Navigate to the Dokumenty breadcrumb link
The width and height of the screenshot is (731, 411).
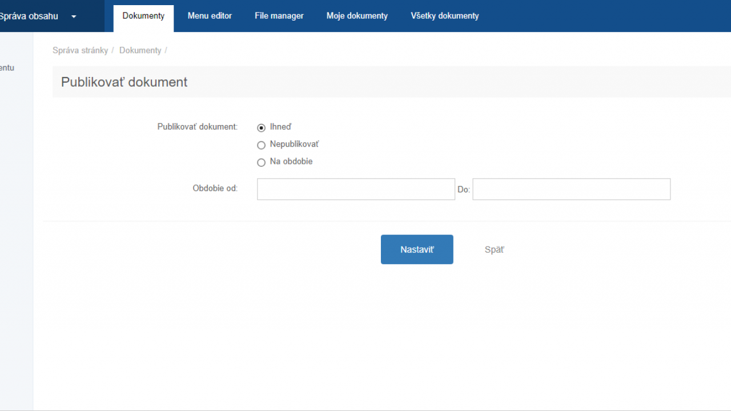point(140,50)
